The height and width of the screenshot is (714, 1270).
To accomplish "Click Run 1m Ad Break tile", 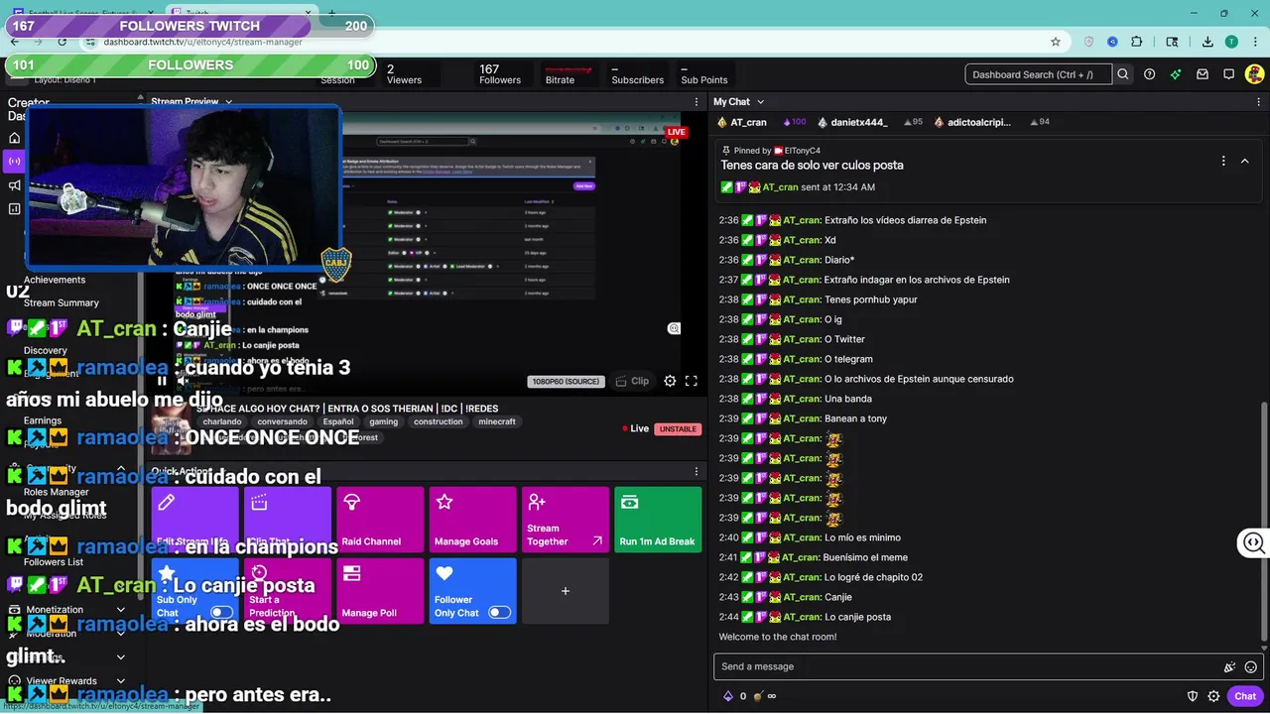I will tap(658, 520).
